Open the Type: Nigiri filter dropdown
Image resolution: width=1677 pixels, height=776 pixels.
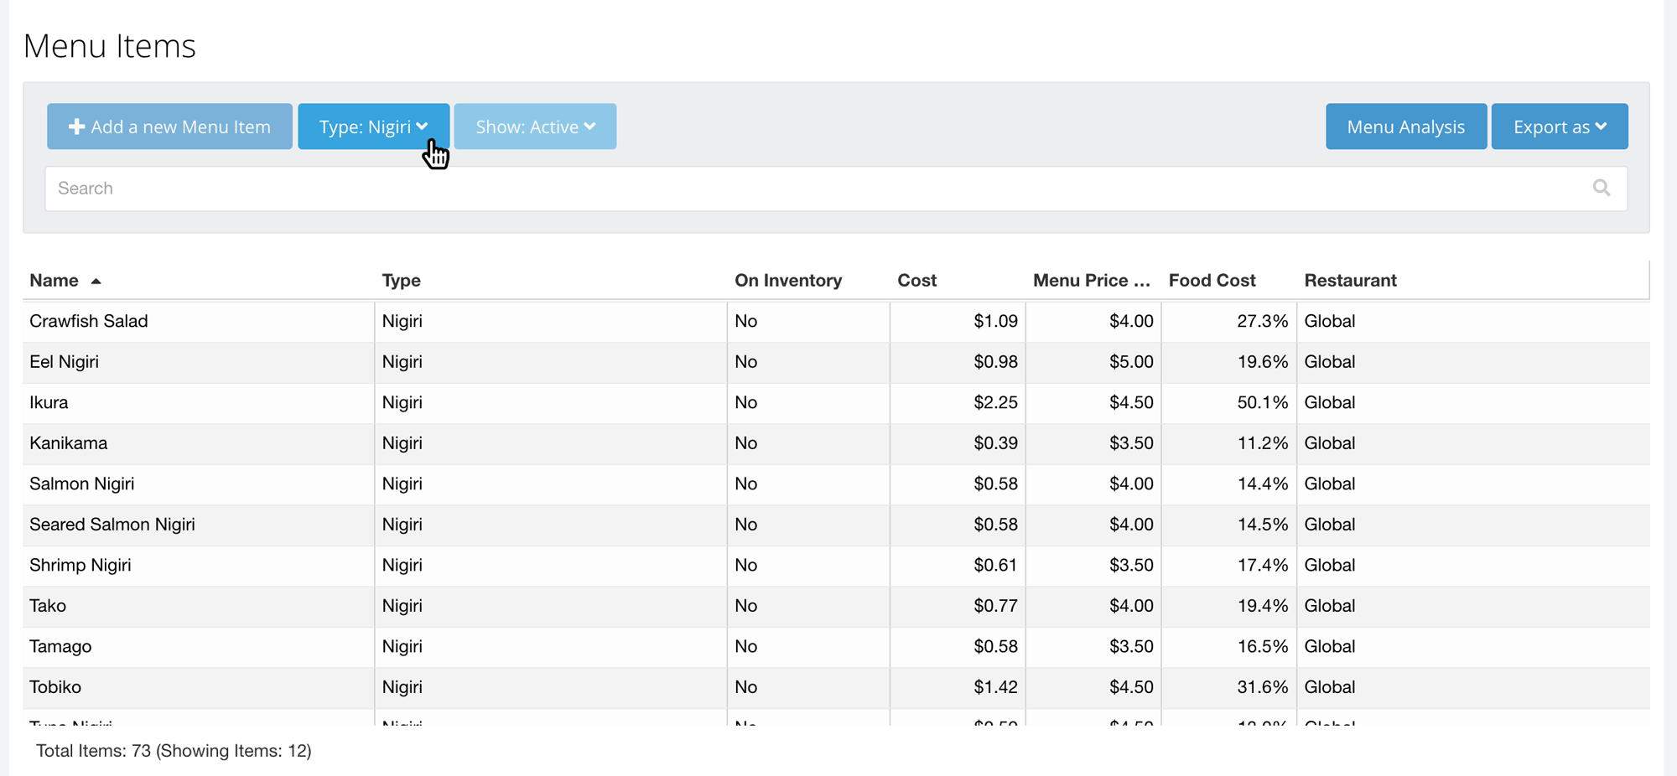372,126
